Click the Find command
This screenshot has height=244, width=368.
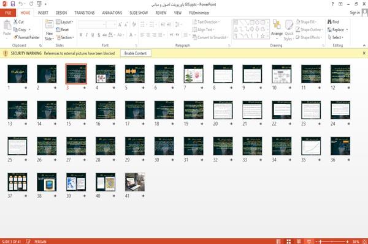(333, 22)
